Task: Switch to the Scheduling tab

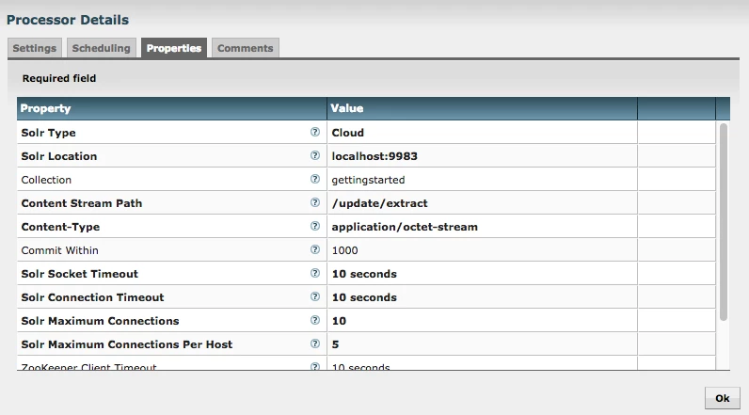Action: (x=102, y=48)
